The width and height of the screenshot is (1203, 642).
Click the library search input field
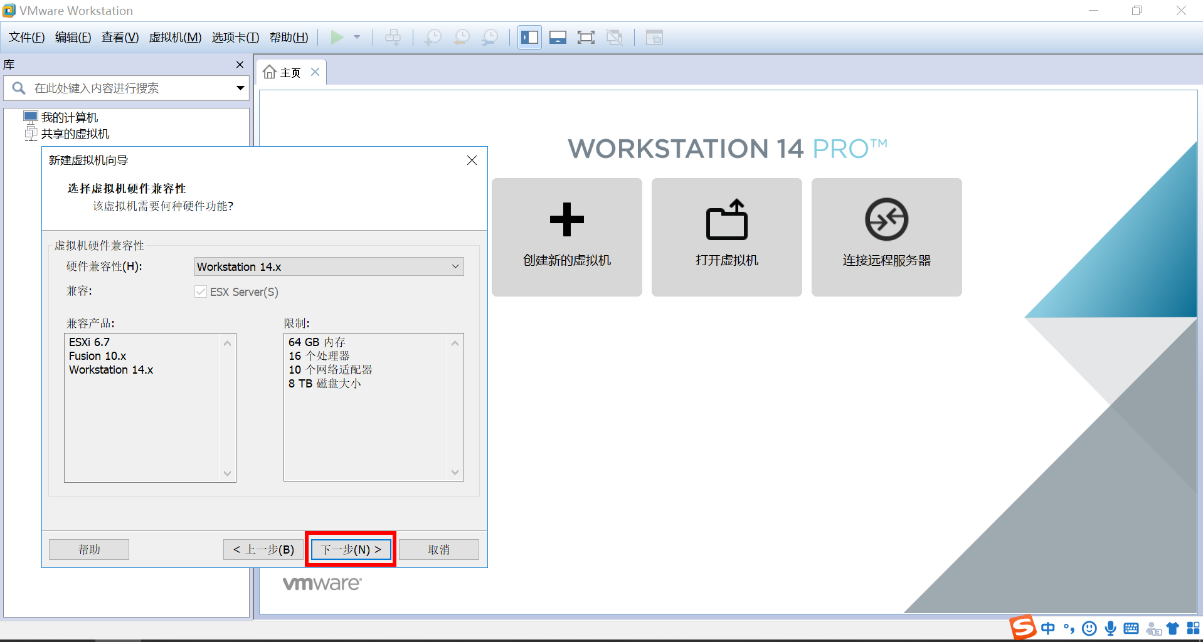[125, 88]
